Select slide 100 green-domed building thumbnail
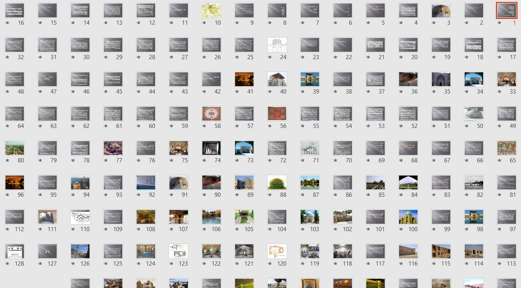521x288 pixels. click(408, 217)
